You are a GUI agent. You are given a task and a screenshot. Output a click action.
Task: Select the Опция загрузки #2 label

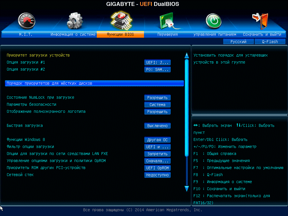[x=26, y=69]
